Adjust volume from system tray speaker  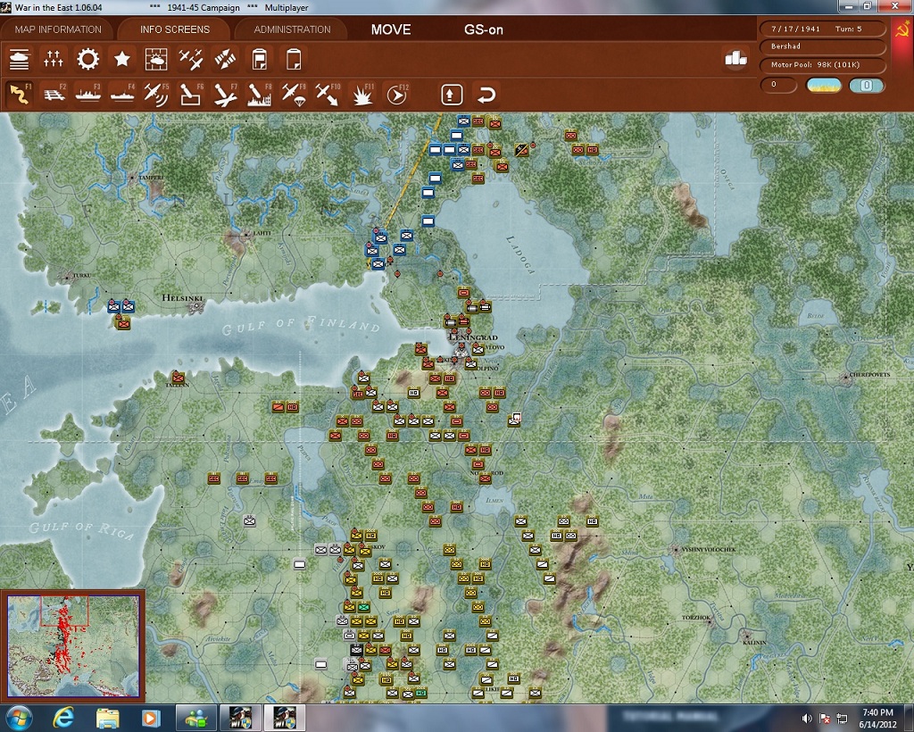click(807, 719)
